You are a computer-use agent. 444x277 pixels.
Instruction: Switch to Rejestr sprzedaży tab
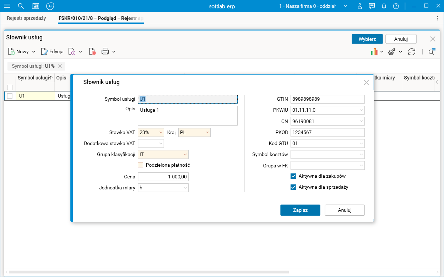coord(26,18)
